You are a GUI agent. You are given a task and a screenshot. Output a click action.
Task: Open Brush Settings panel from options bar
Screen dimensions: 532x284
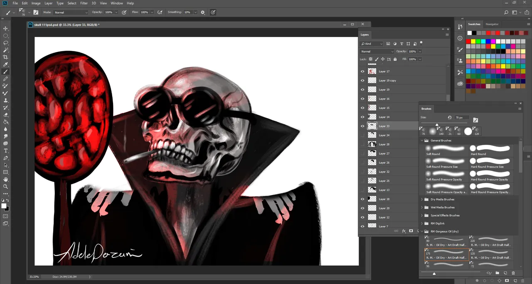pyautogui.click(x=36, y=12)
